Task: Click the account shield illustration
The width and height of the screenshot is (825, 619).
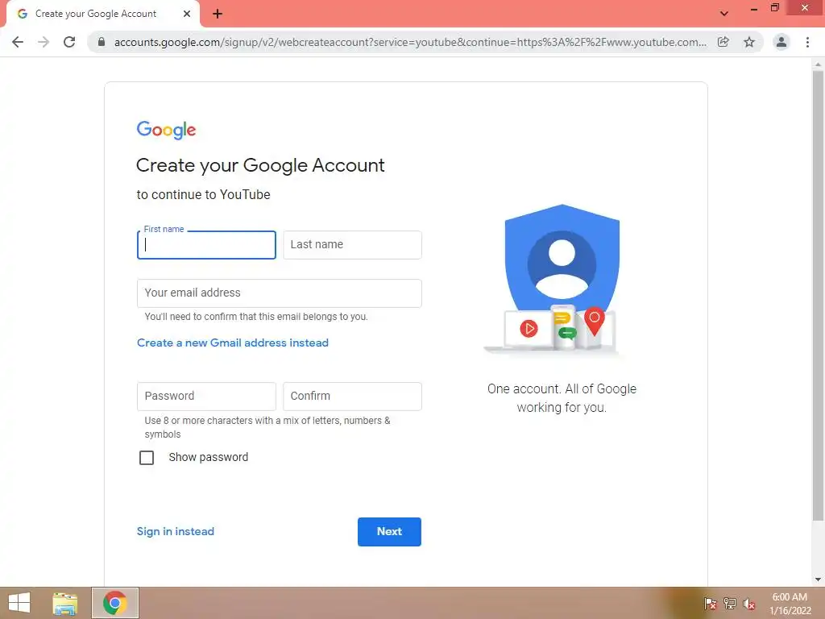Action: pos(555,279)
